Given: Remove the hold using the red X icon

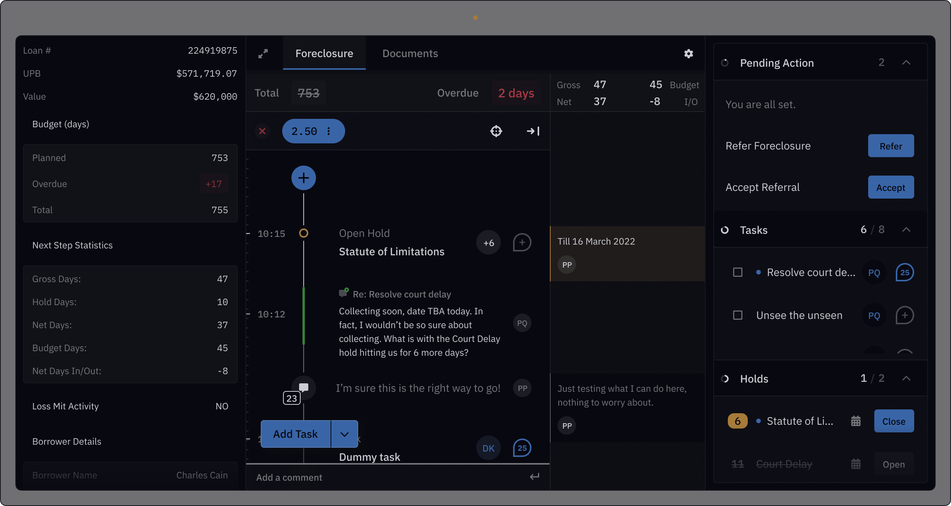Looking at the screenshot, I should point(262,131).
